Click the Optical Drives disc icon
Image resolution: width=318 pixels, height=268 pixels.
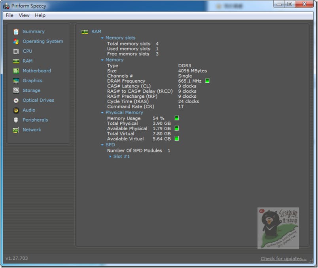16,100
